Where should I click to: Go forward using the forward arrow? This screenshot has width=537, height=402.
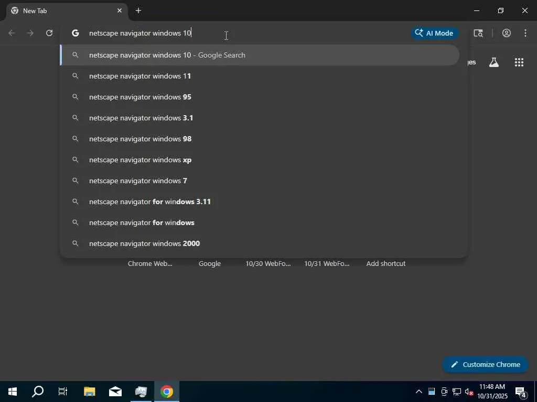(x=30, y=33)
